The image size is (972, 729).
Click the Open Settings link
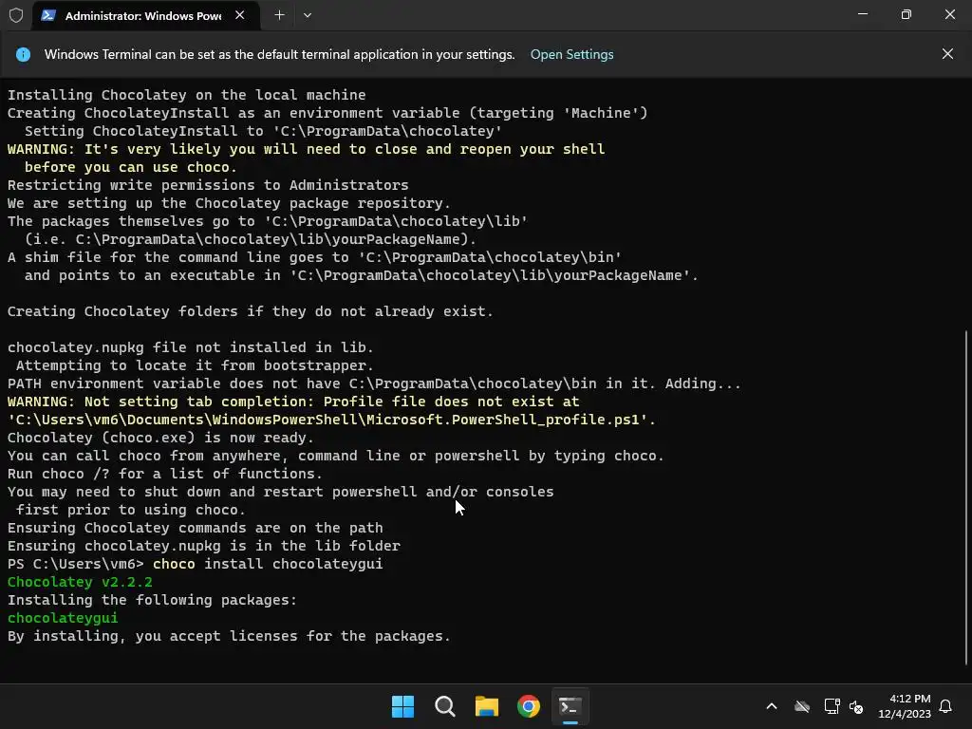pyautogui.click(x=571, y=54)
